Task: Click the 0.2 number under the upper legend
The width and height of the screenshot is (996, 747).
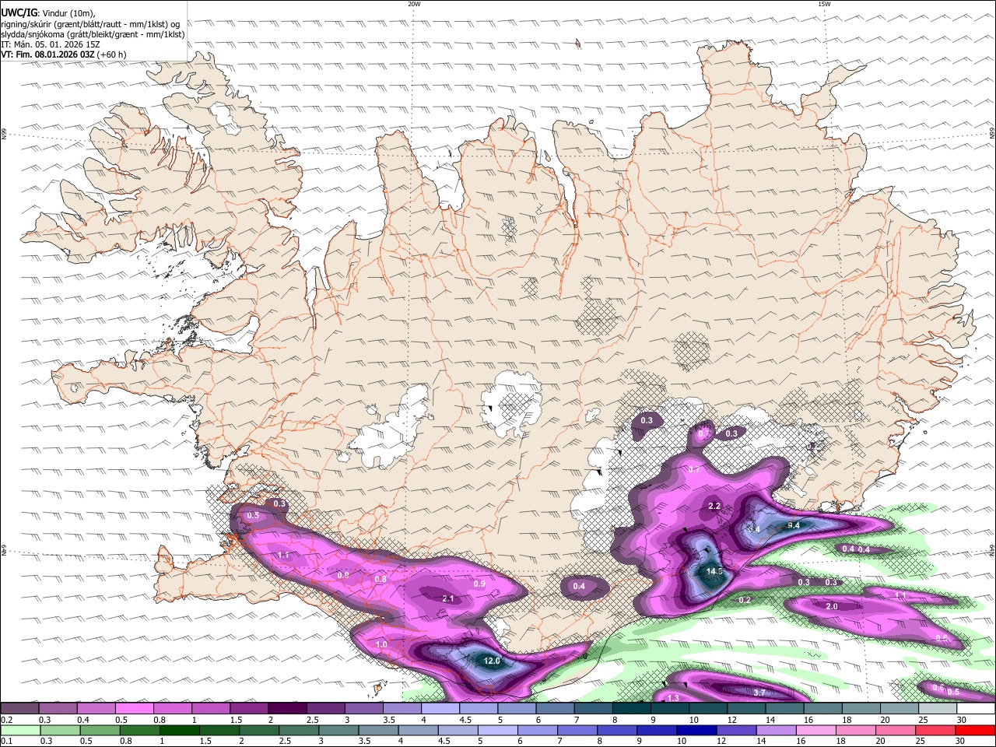Action: pyautogui.click(x=6, y=719)
